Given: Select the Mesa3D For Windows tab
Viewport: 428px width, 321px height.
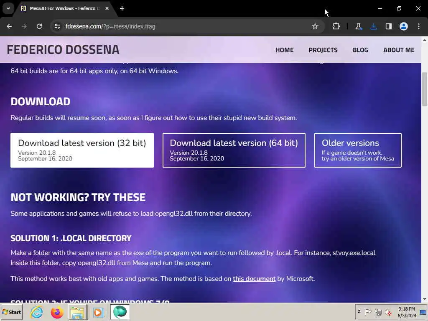Looking at the screenshot, I should coord(64,8).
